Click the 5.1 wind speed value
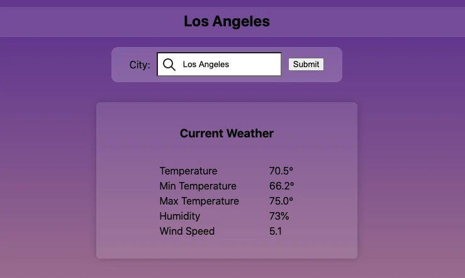Image resolution: width=465 pixels, height=278 pixels. (276, 232)
